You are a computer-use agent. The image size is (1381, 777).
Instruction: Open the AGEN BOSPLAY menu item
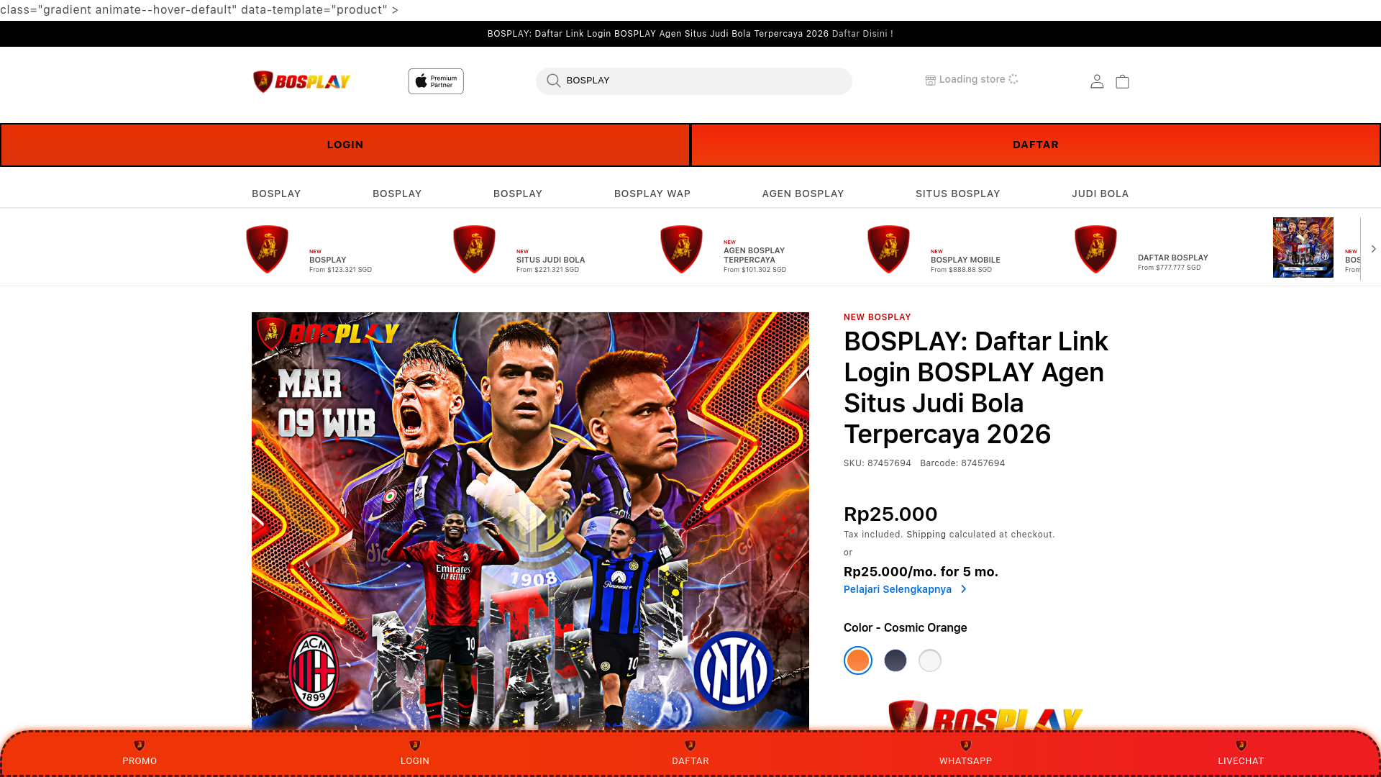pos(803,194)
